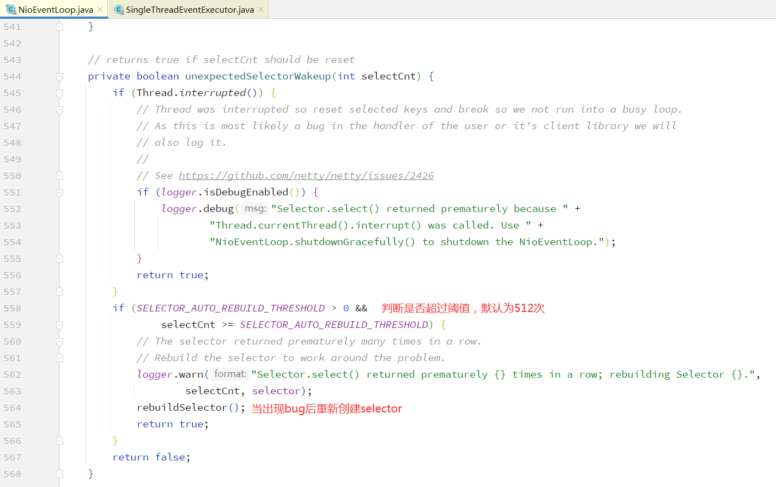The width and height of the screenshot is (776, 487).
Task: Click line number 564 in the gutter
Action: [x=12, y=407]
